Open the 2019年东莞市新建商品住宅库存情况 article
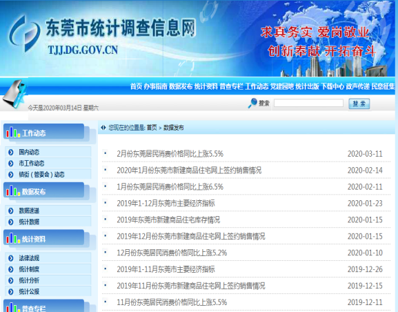 [168, 220]
